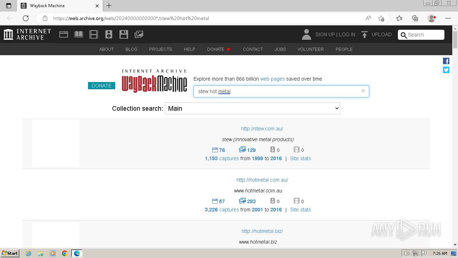Click the upload arrow icon
The image size is (458, 258).
pyautogui.click(x=365, y=34)
